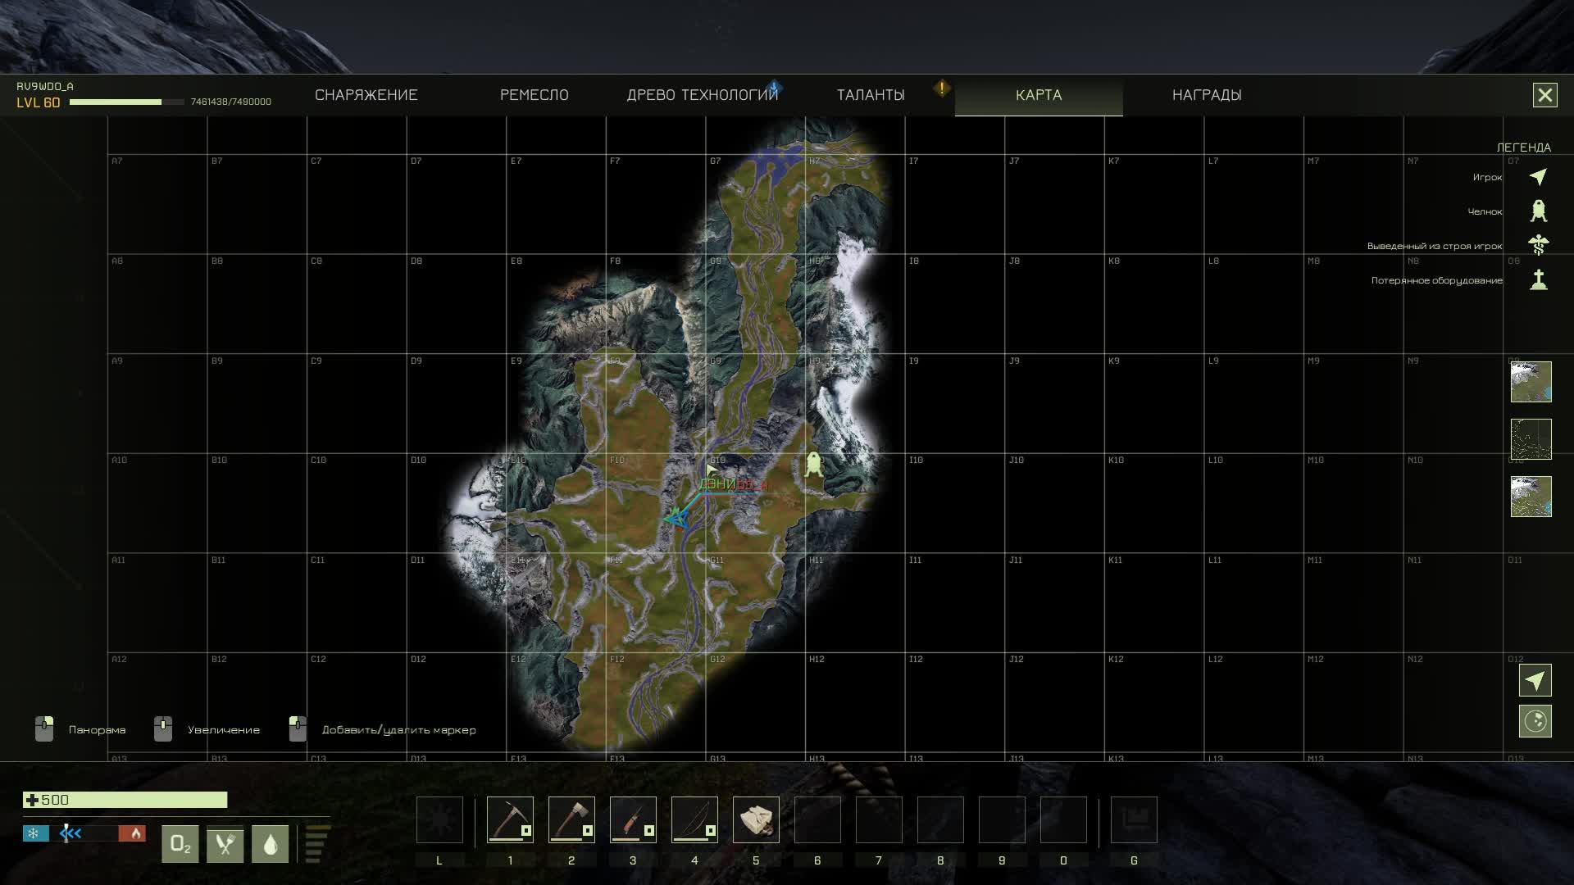1574x885 pixels.
Task: Select the bottom map layer thumbnail
Action: (1531, 497)
